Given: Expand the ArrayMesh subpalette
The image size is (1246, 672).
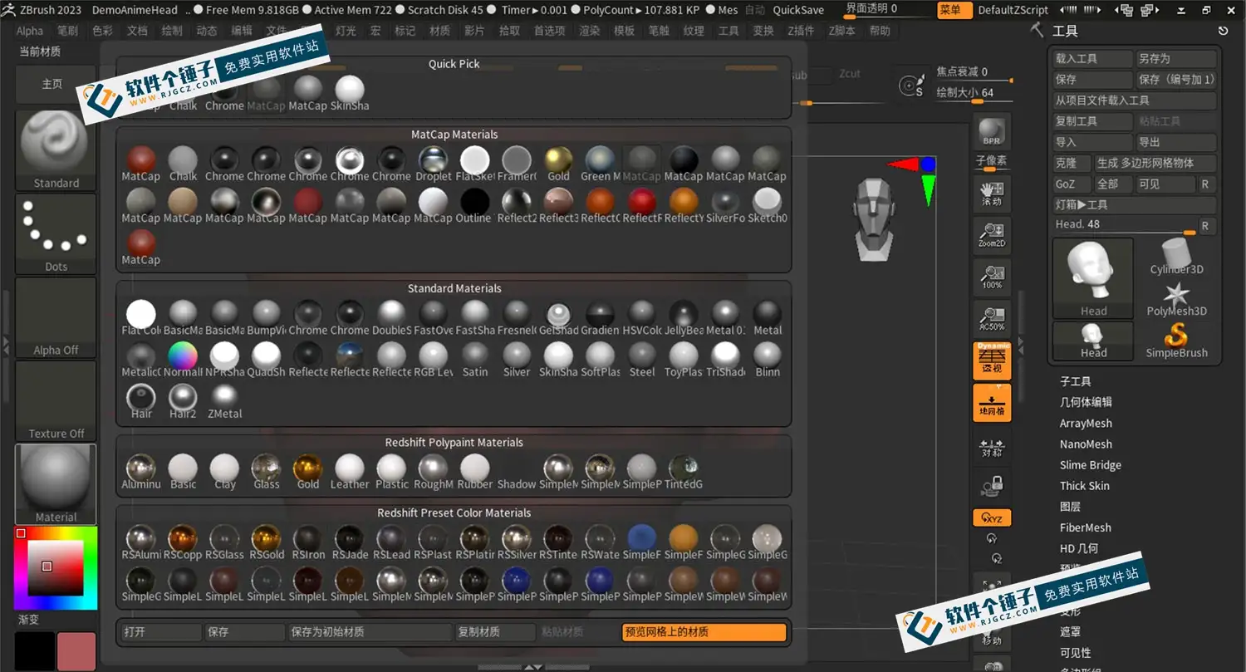Looking at the screenshot, I should point(1086,423).
